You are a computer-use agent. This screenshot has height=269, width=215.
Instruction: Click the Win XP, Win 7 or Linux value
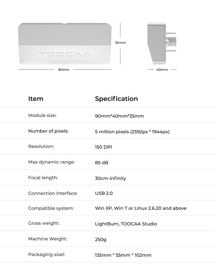coord(141,208)
